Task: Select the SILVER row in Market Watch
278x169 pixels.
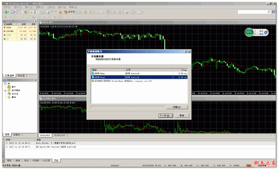Action: pyautogui.click(x=19, y=31)
